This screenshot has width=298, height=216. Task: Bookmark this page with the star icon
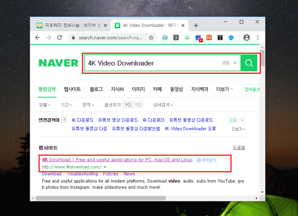point(151,38)
